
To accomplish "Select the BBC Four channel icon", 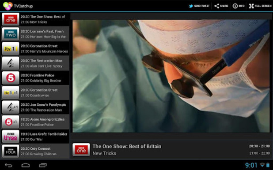I will pos(11,151).
